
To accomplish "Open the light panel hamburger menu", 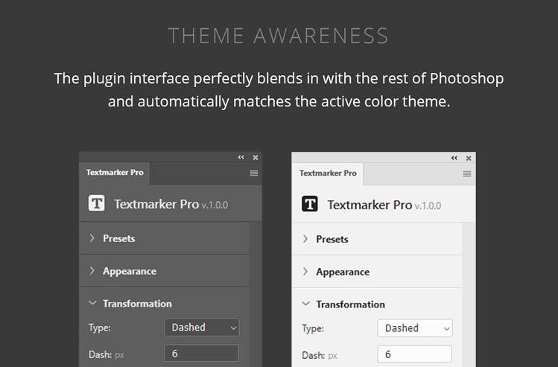I will pyautogui.click(x=467, y=173).
